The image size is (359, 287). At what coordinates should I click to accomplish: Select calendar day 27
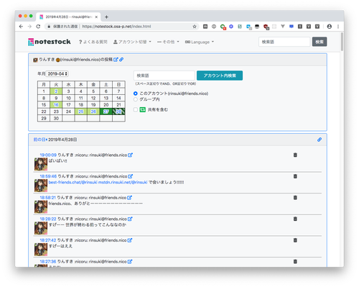coord(106,111)
